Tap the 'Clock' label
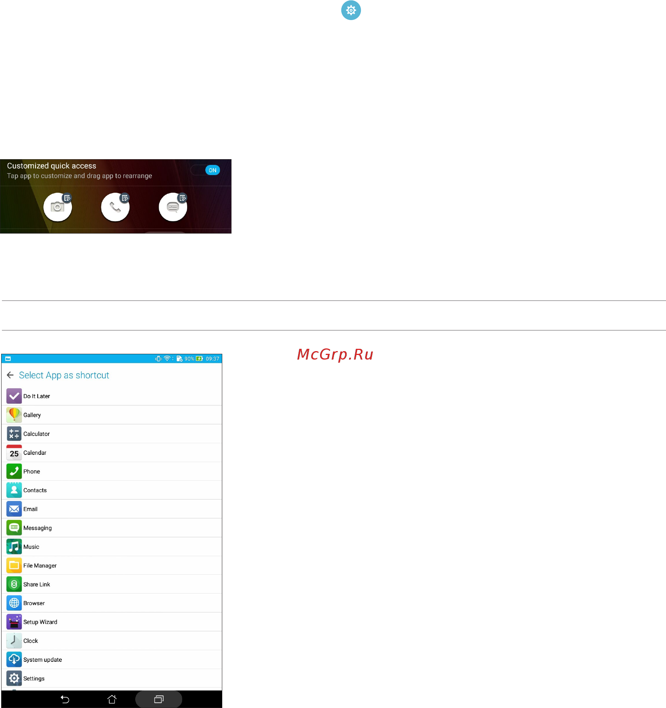Viewport: 666px width, 708px height. [x=31, y=641]
